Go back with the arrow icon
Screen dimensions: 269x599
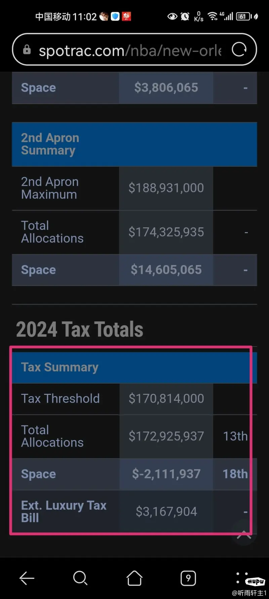(27, 578)
